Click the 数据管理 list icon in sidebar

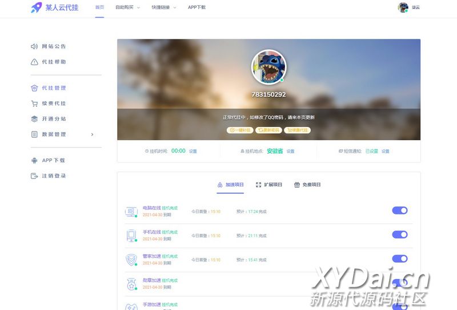tap(34, 134)
